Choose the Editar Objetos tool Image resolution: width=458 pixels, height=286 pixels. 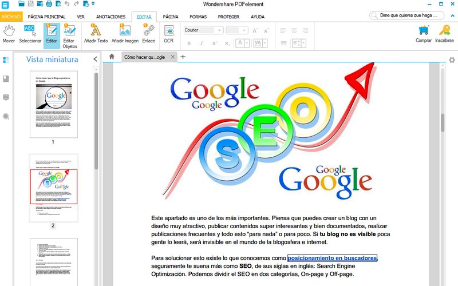point(69,36)
